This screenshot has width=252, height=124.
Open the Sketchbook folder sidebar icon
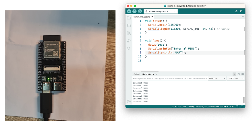pos(129,18)
